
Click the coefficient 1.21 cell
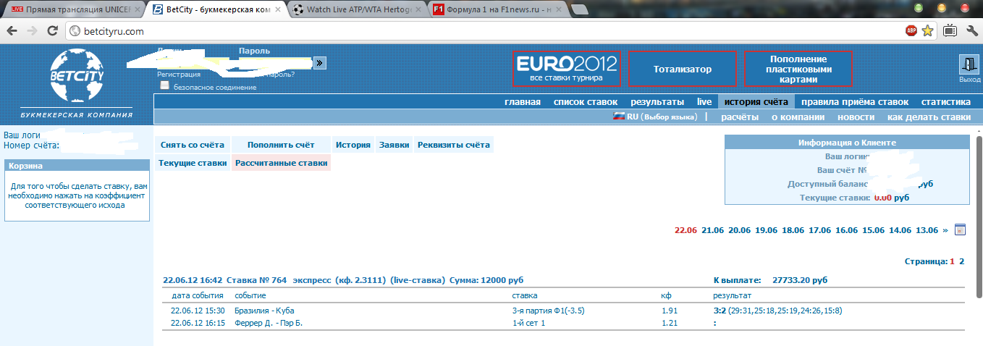point(670,323)
